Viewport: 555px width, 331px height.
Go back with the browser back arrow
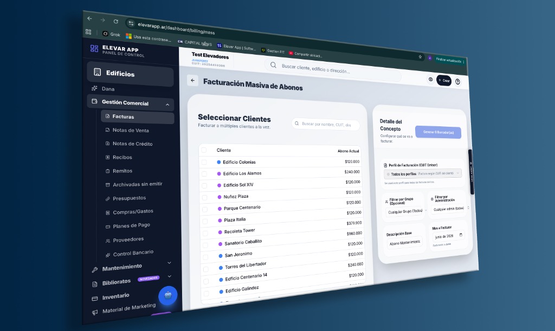(89, 18)
